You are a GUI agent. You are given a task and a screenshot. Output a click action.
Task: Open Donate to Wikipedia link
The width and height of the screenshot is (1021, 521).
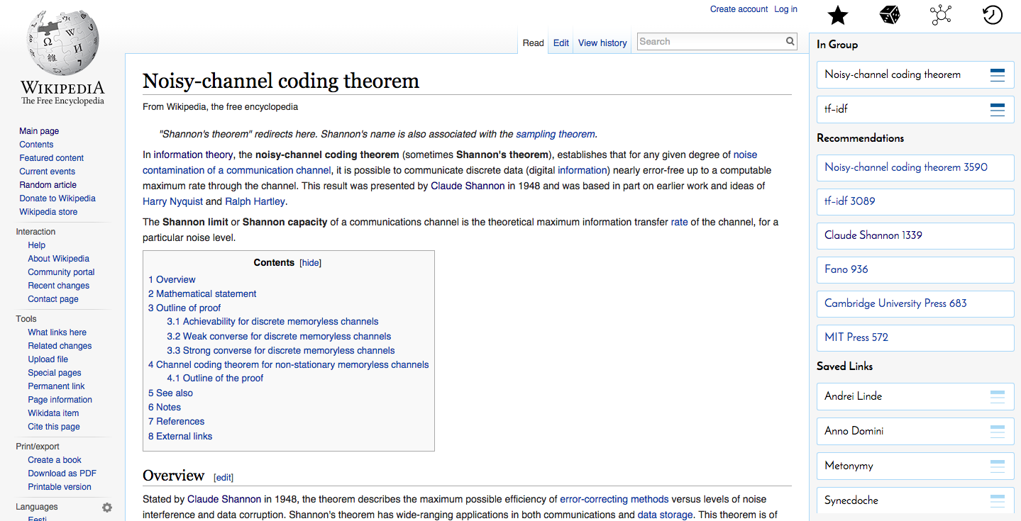coord(57,198)
